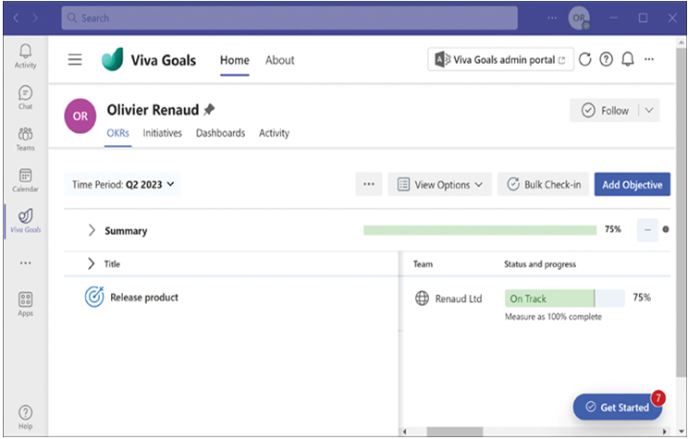Switch to the About tab
This screenshot has height=439, width=688.
(x=280, y=60)
